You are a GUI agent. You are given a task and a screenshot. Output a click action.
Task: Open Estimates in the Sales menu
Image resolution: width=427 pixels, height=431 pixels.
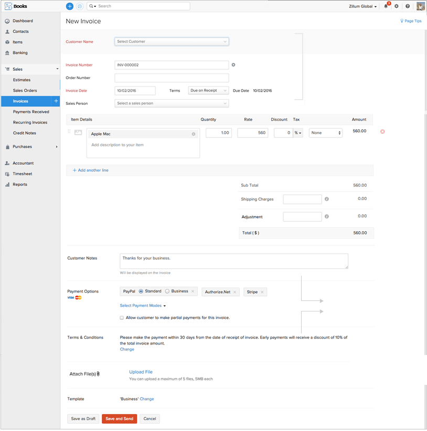22,80
